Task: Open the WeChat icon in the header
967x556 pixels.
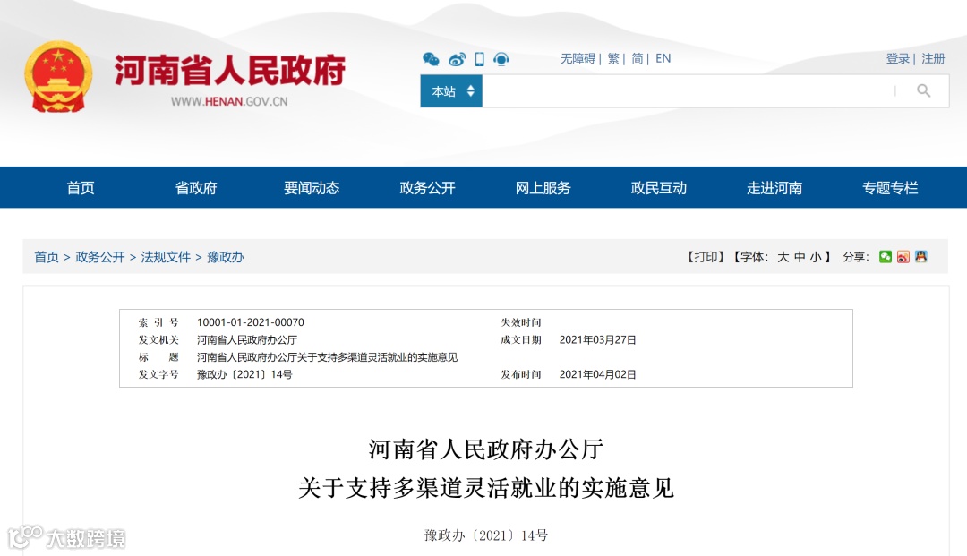Action: [431, 59]
